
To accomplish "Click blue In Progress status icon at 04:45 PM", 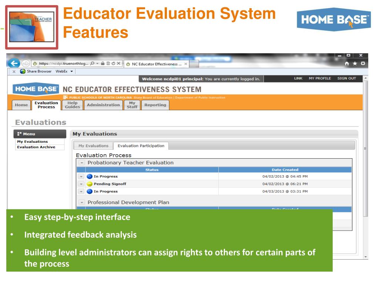I will pos(90,176).
